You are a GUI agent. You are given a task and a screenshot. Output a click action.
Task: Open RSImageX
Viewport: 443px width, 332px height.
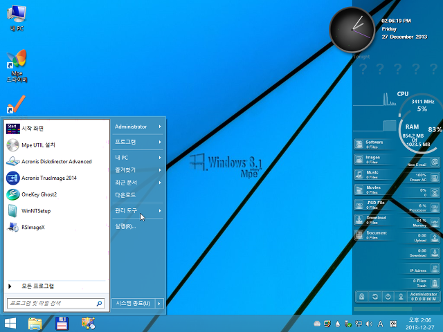(57, 228)
